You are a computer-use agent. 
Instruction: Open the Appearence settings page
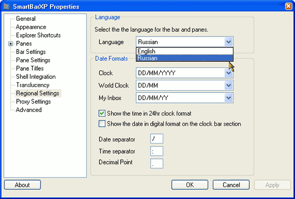[x=31, y=27]
